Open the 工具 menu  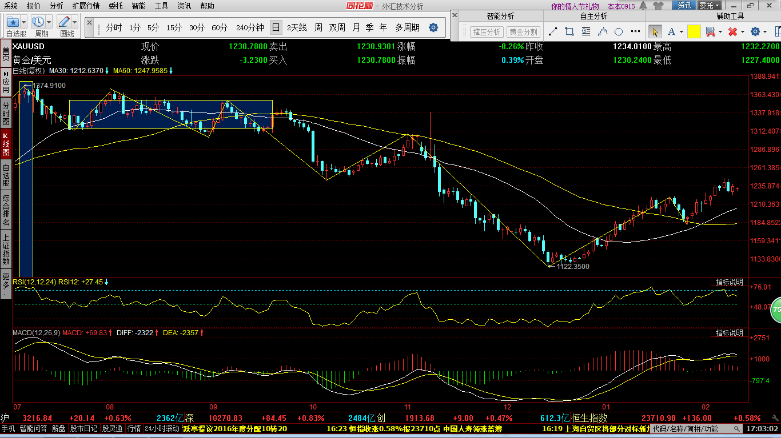coord(162,6)
